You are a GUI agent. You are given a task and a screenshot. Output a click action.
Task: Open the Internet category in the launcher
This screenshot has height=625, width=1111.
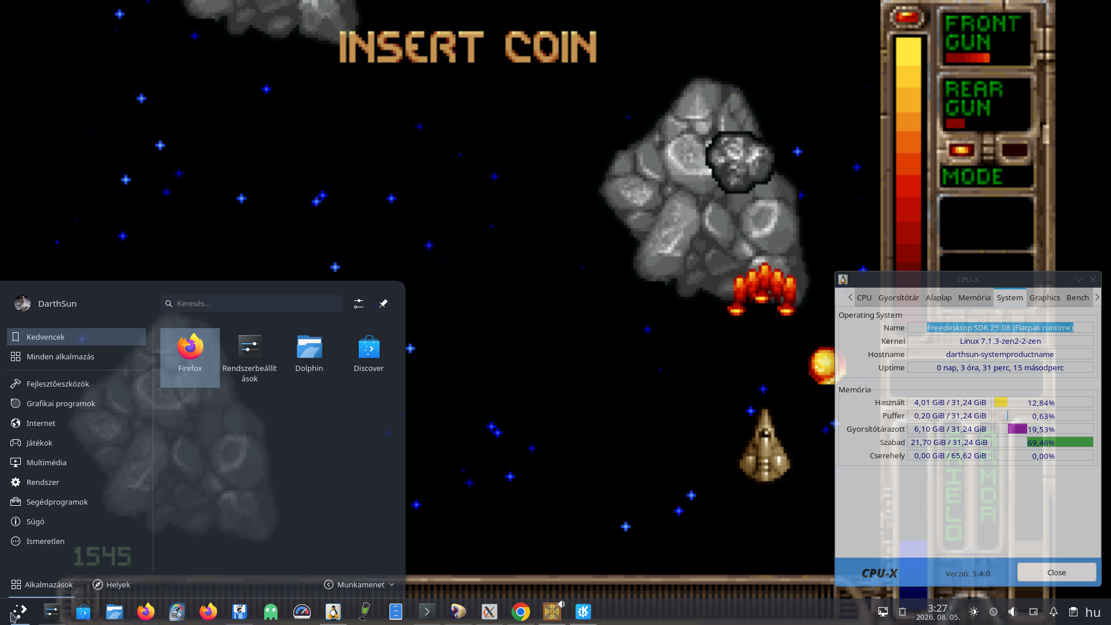click(x=76, y=423)
